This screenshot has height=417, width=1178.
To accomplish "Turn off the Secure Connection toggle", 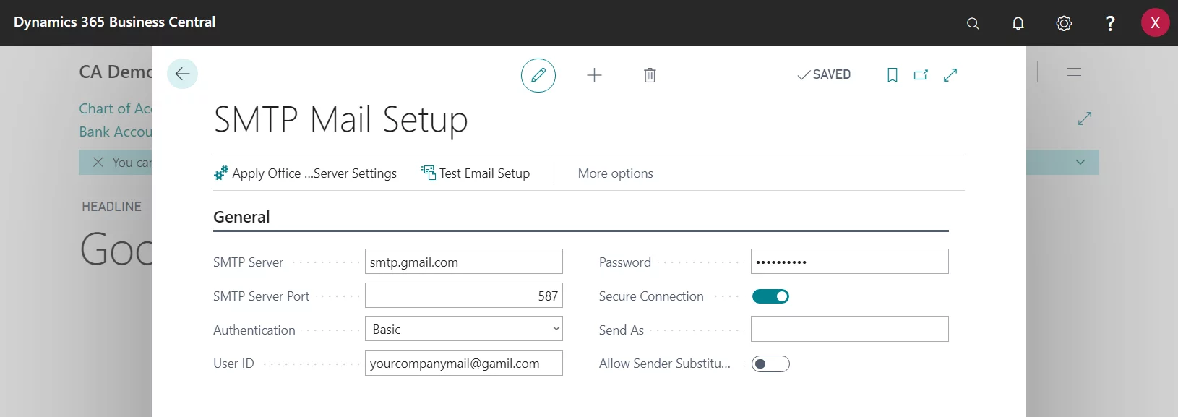I will tap(770, 296).
